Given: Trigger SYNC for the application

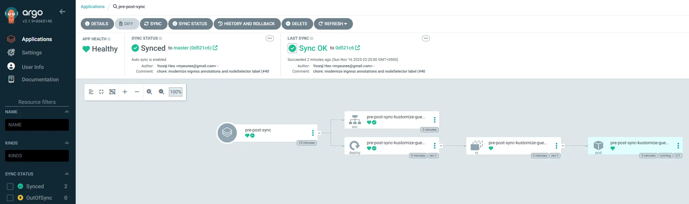Looking at the screenshot, I should [x=153, y=24].
